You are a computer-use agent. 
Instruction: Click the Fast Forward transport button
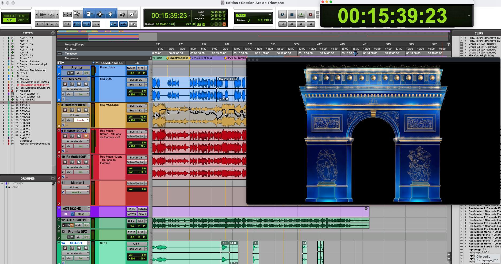pyautogui.click(x=301, y=24)
